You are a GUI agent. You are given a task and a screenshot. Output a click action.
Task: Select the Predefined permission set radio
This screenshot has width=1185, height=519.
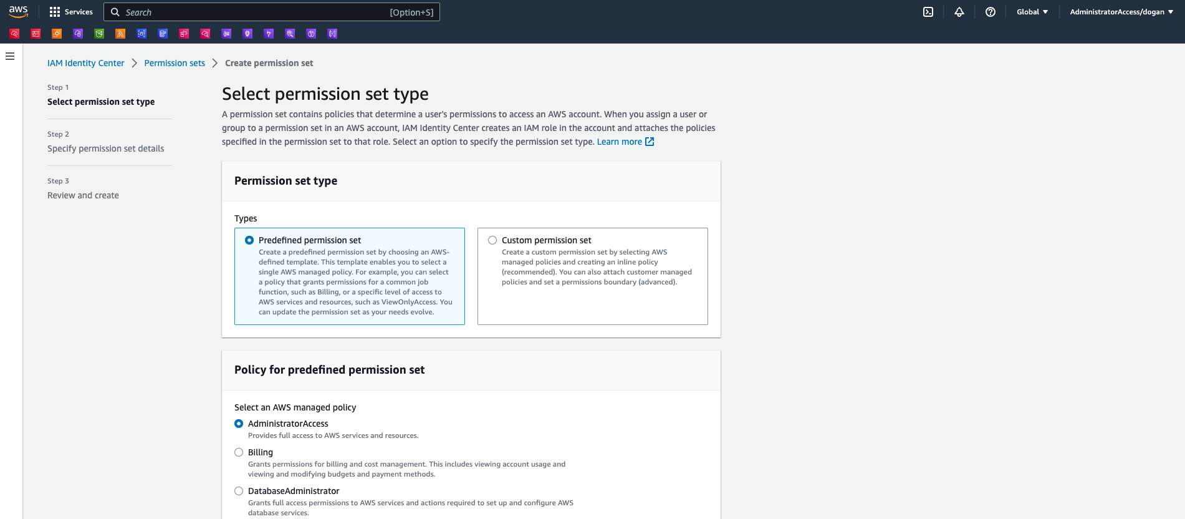point(249,240)
